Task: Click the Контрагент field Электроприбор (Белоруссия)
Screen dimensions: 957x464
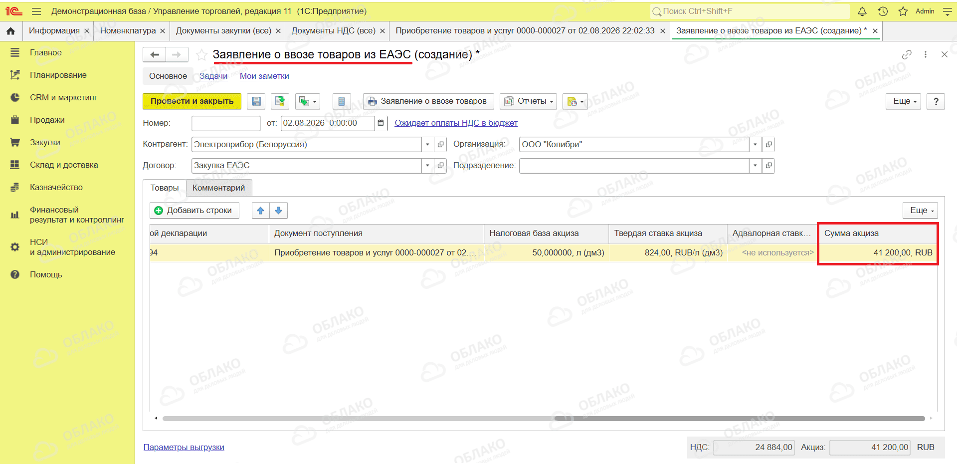Action: pos(307,145)
